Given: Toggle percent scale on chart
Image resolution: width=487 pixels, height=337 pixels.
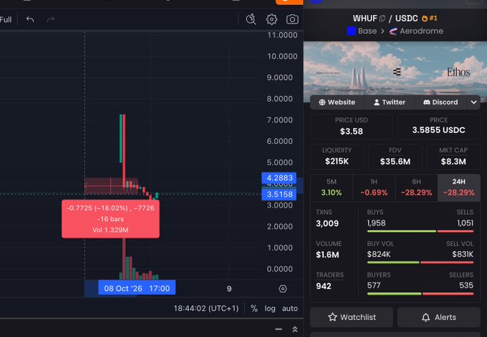Looking at the screenshot, I should pyautogui.click(x=254, y=308).
